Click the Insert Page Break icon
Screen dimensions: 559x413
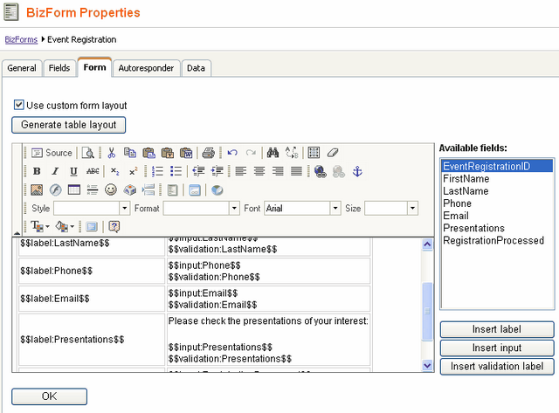coord(148,190)
